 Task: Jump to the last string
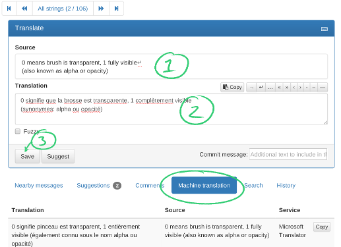click(117, 9)
